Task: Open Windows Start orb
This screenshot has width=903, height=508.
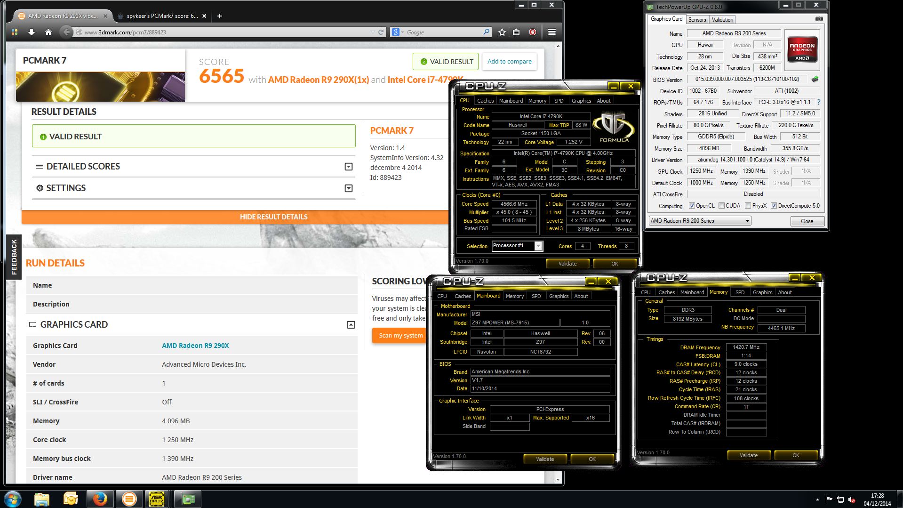Action: coord(12,499)
